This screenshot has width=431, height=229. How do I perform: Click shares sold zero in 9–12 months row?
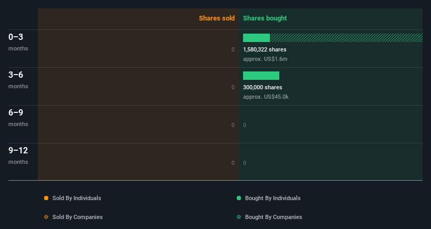point(233,163)
